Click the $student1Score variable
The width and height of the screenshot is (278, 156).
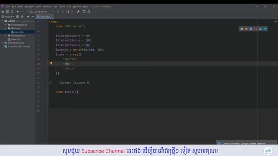(68, 36)
